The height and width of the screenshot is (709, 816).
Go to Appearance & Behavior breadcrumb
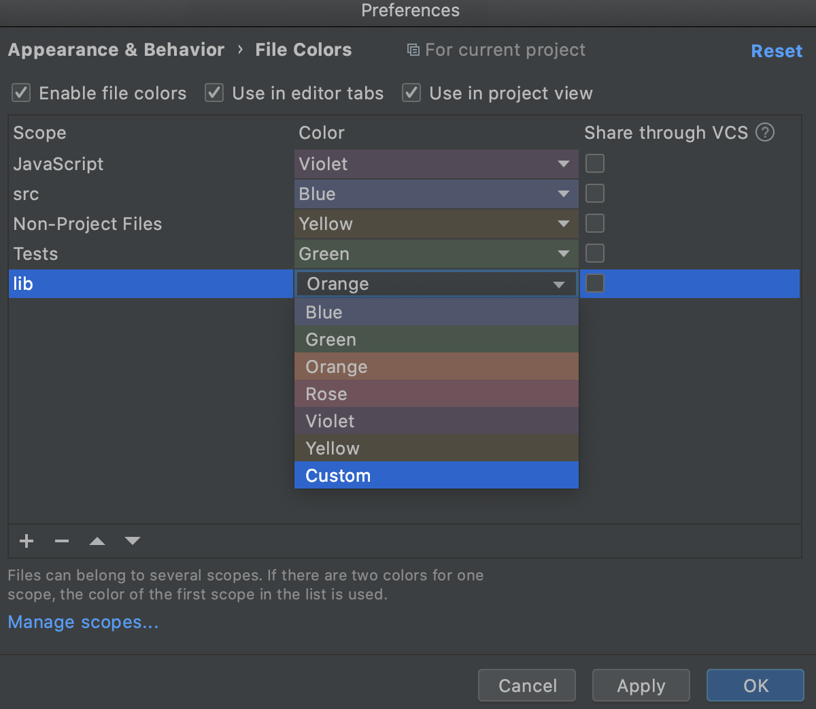tap(116, 50)
